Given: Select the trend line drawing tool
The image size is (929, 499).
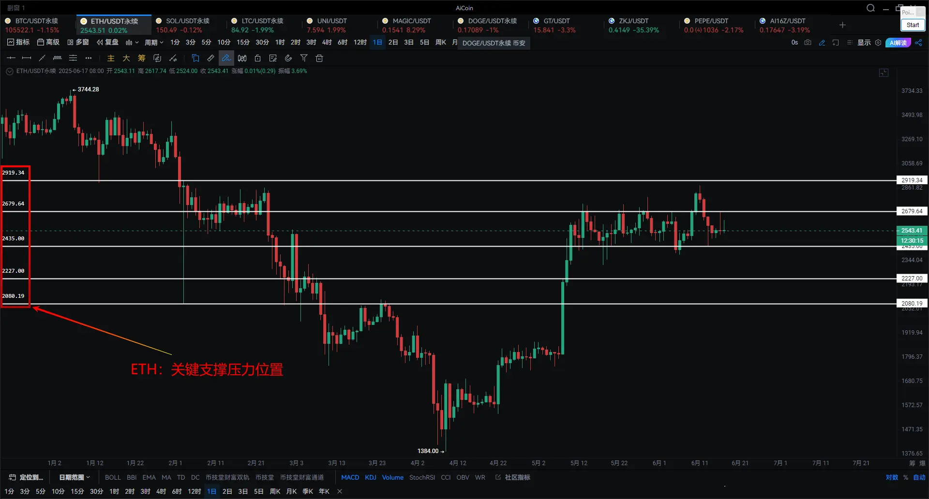Looking at the screenshot, I should [42, 58].
